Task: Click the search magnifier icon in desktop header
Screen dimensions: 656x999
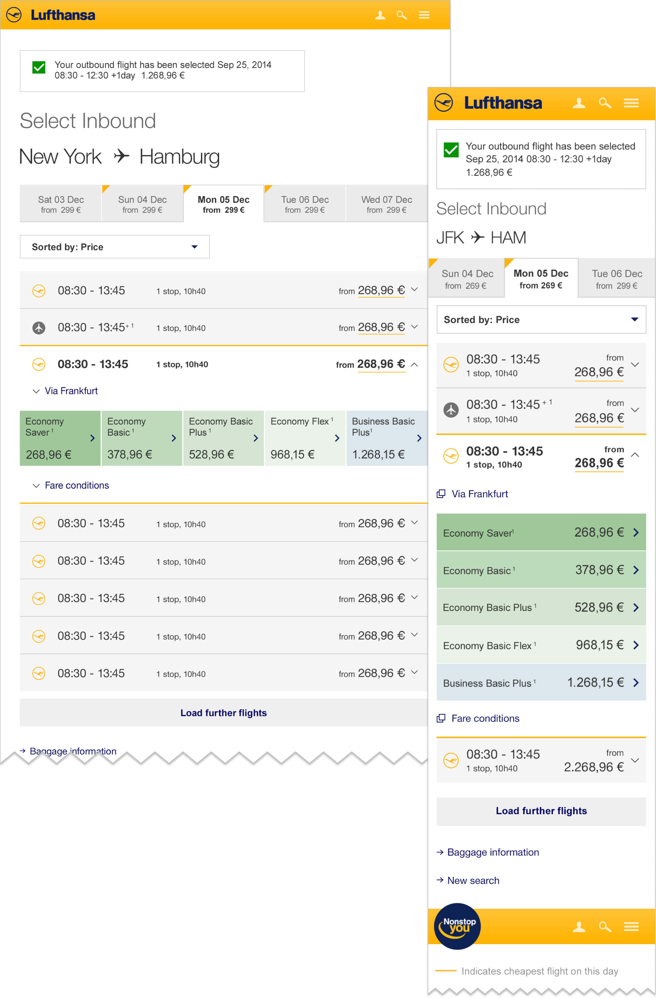Action: click(x=401, y=15)
